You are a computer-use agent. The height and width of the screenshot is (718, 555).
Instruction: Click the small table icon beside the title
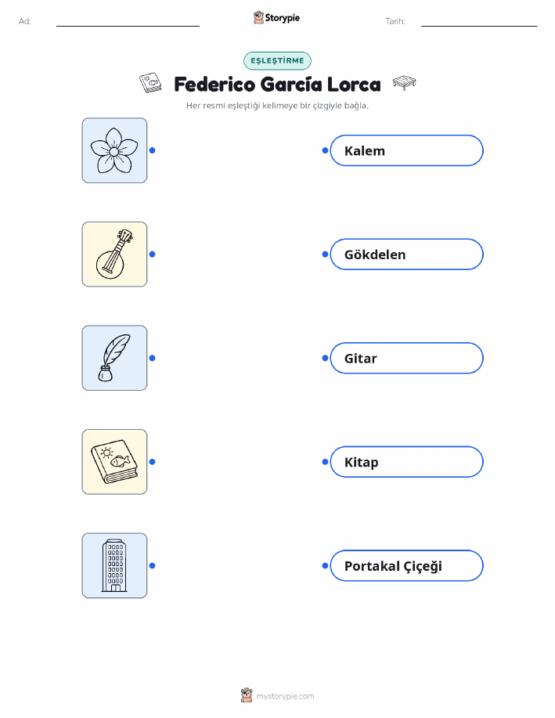click(x=405, y=83)
